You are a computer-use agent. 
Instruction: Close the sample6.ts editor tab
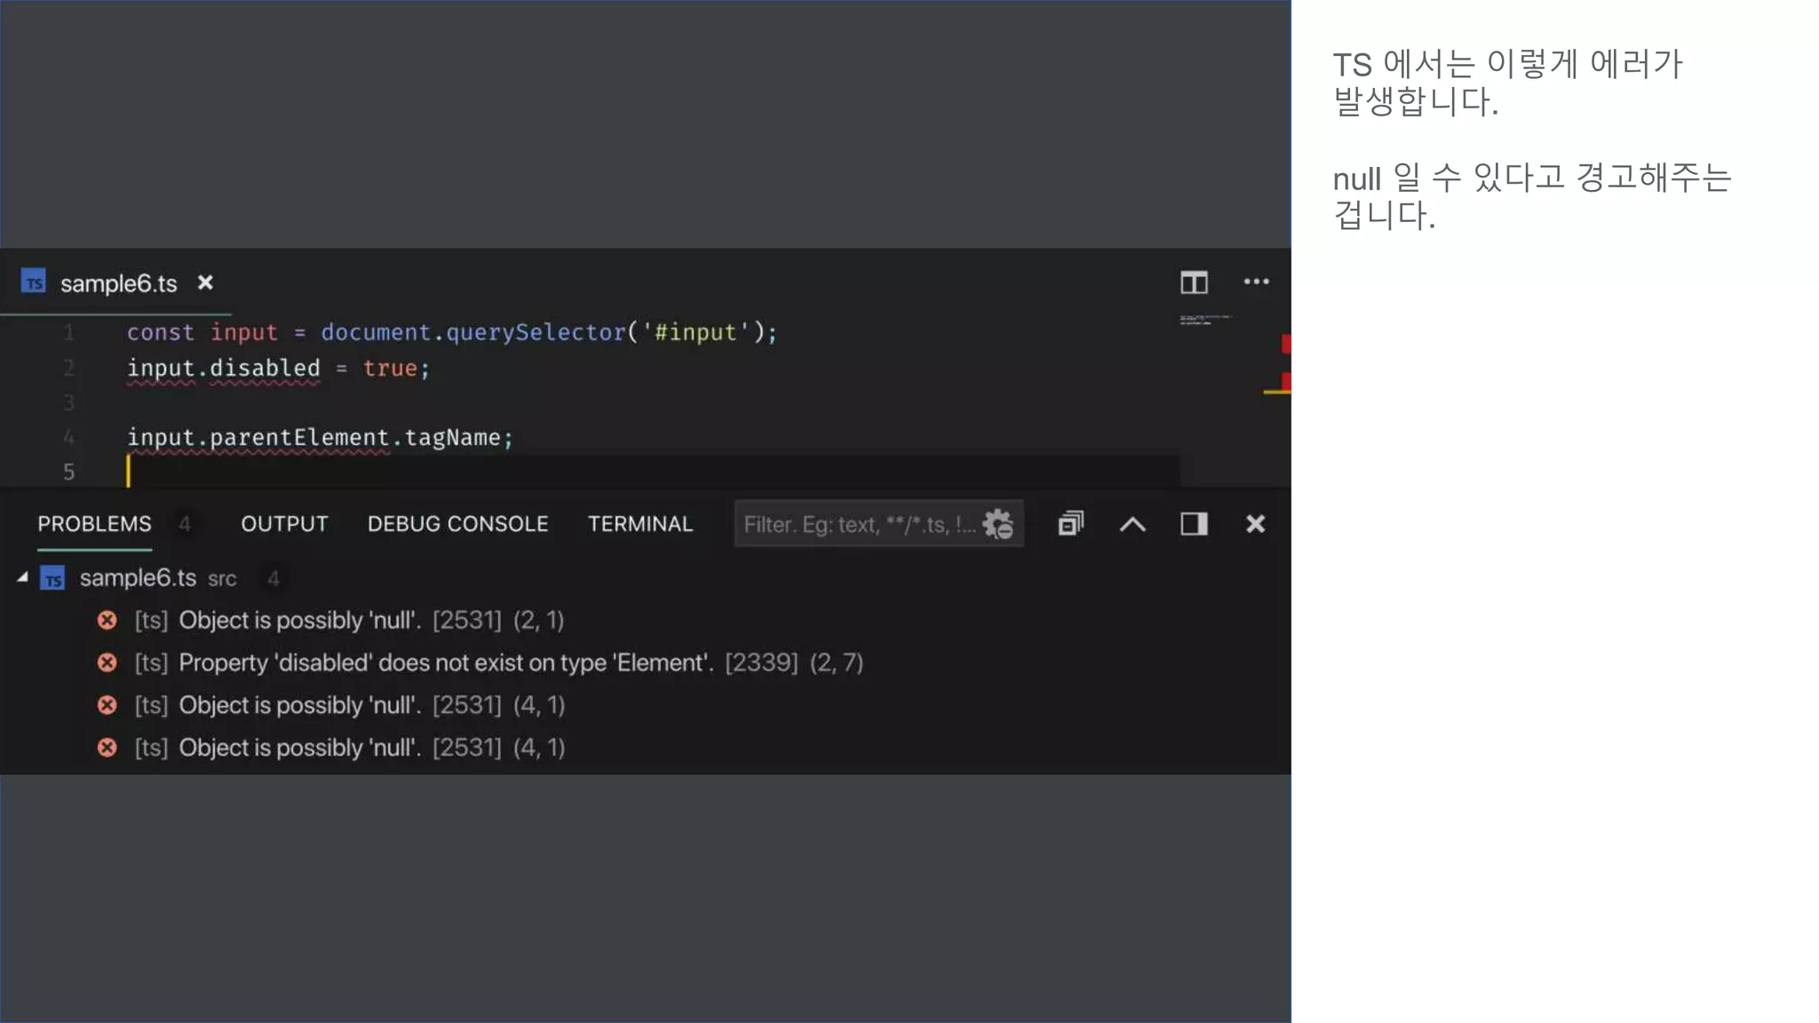[205, 282]
